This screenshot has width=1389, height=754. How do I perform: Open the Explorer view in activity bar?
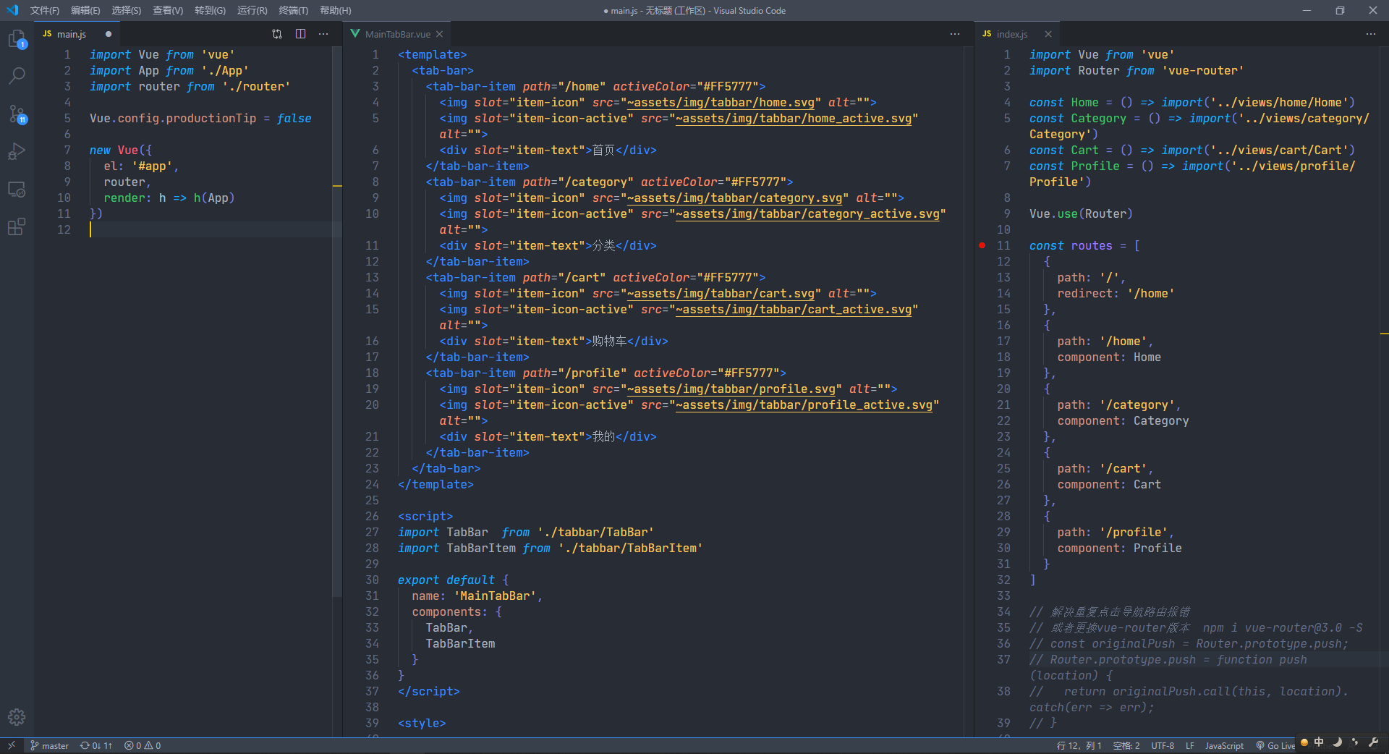tap(17, 39)
